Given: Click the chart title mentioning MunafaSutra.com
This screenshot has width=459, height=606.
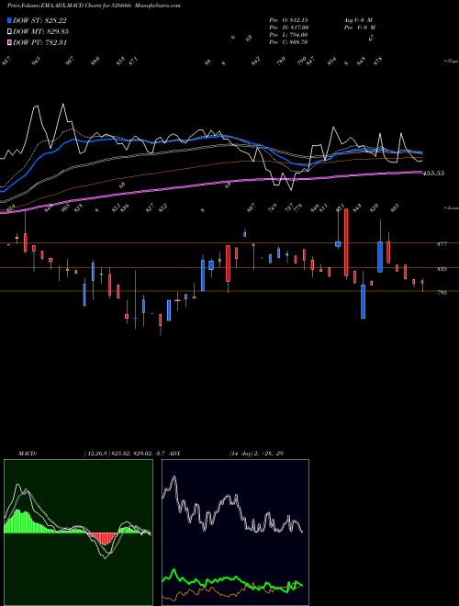Looking at the screenshot, I should coord(94,6).
